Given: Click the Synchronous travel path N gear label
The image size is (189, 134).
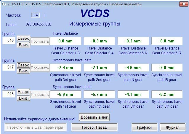Looking at the screenshot, I should point(133,77).
